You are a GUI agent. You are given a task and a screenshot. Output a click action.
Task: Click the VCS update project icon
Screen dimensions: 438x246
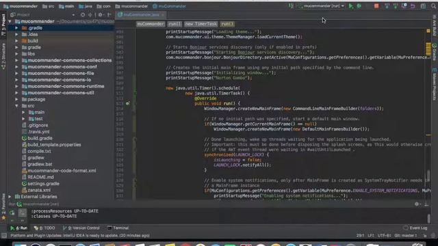point(387,6)
